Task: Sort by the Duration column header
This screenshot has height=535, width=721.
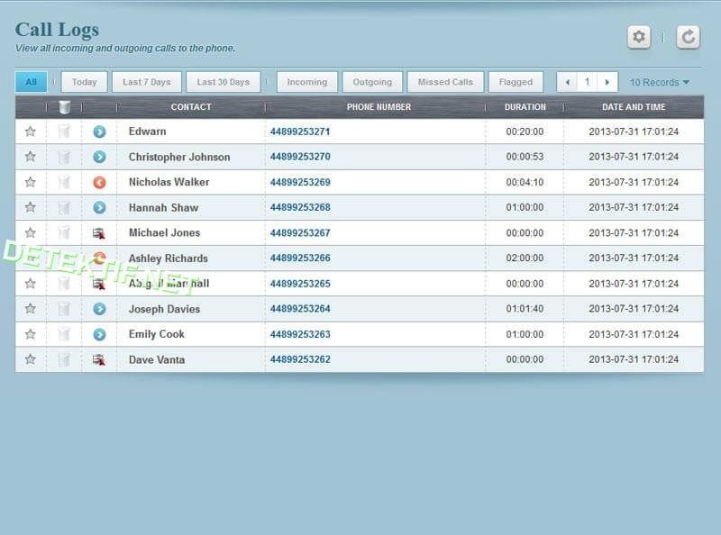Action: point(525,107)
